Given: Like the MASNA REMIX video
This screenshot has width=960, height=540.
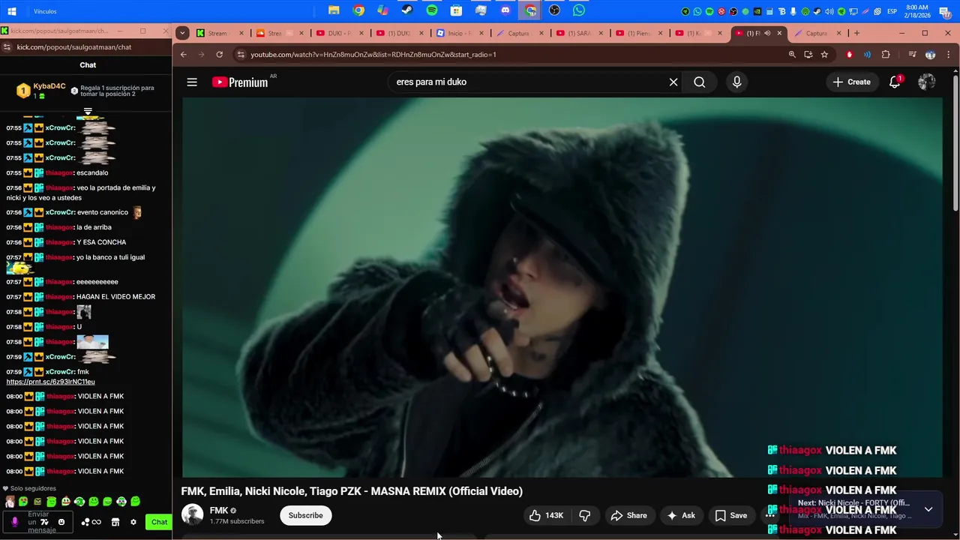Looking at the screenshot, I should [546, 515].
